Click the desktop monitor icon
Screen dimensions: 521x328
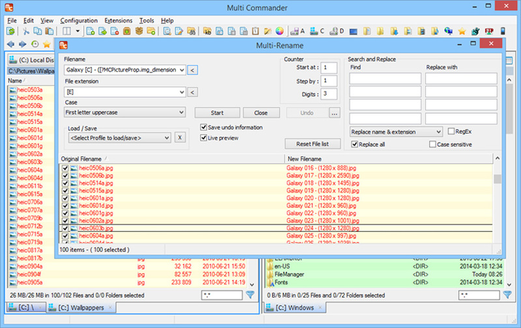354,31
